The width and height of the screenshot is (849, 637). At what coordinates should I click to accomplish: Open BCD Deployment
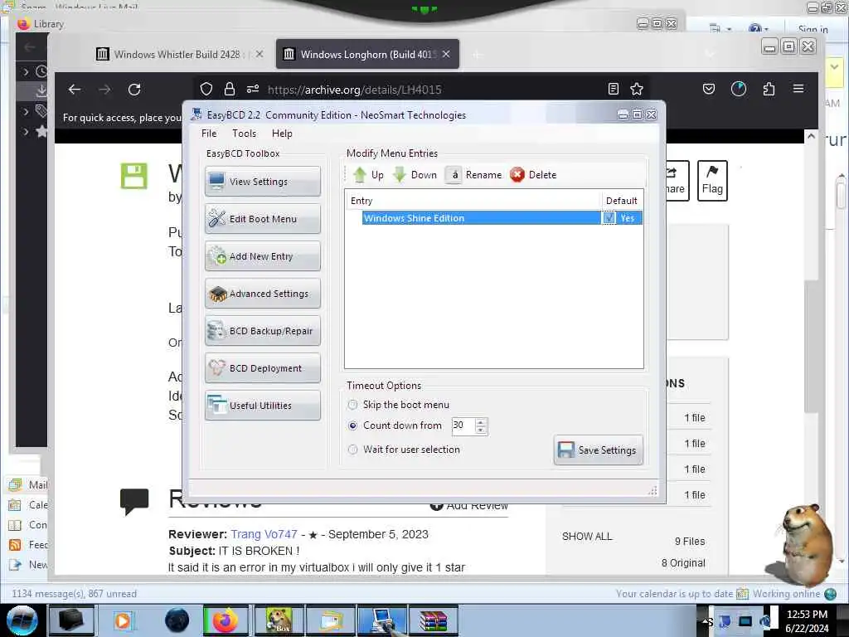click(x=263, y=368)
